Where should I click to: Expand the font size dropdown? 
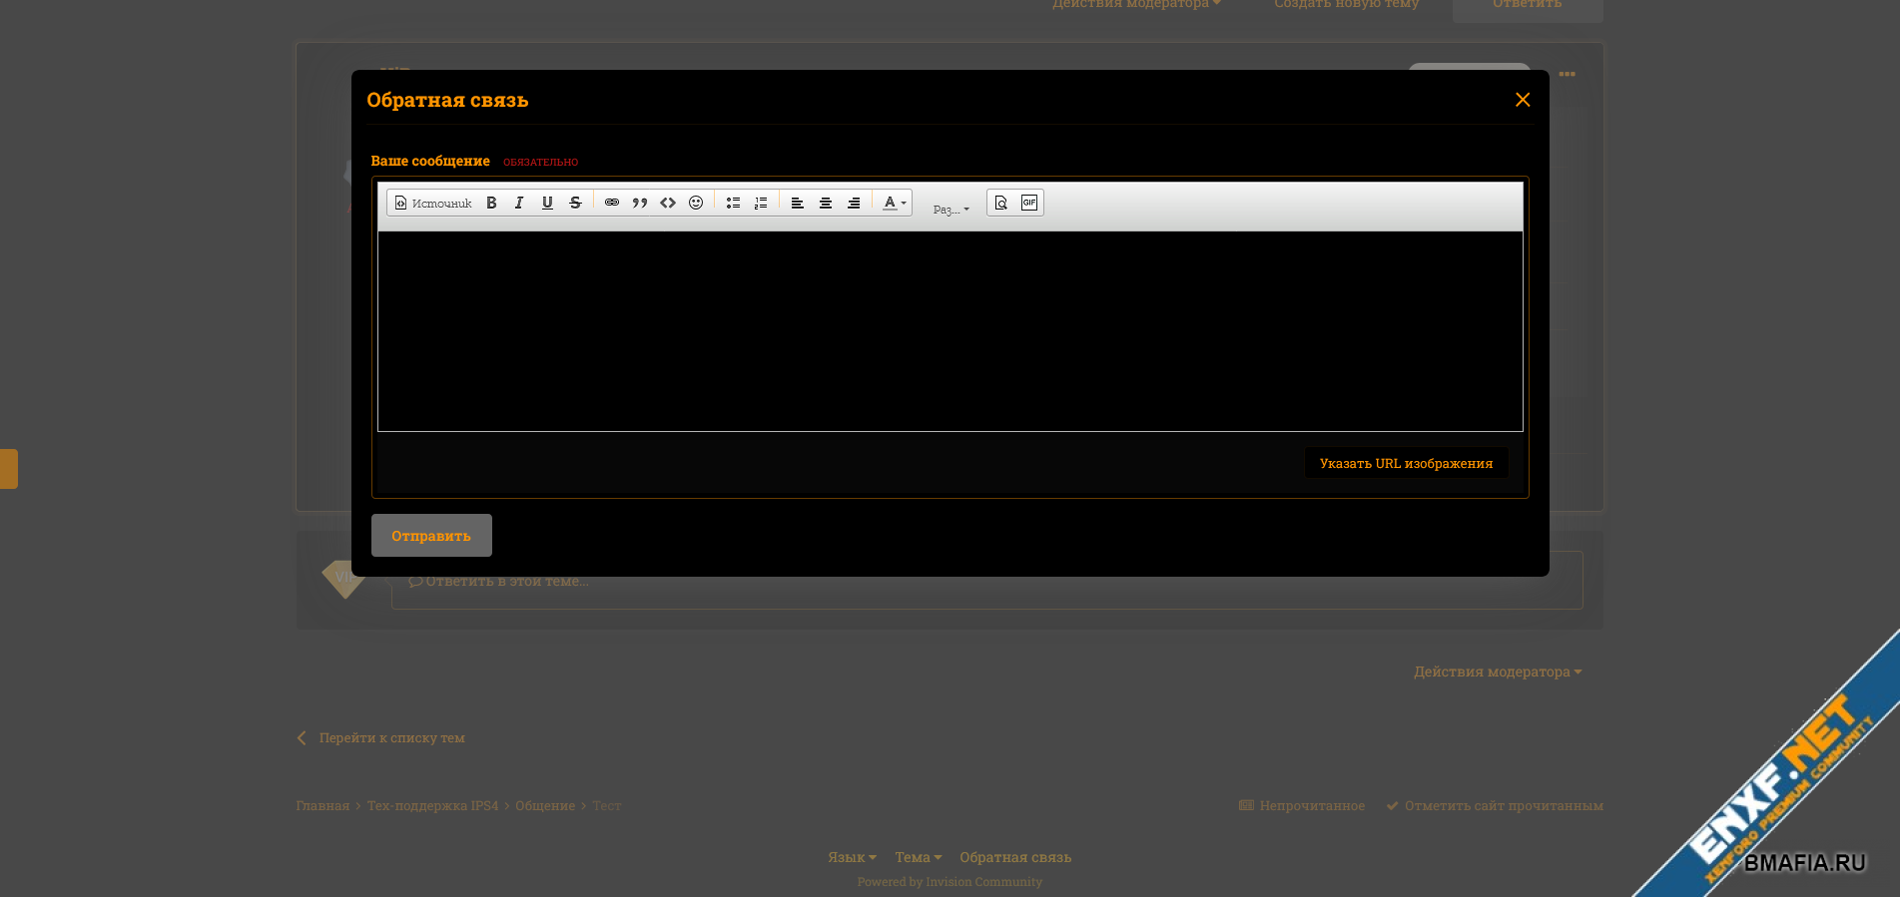pos(950,209)
